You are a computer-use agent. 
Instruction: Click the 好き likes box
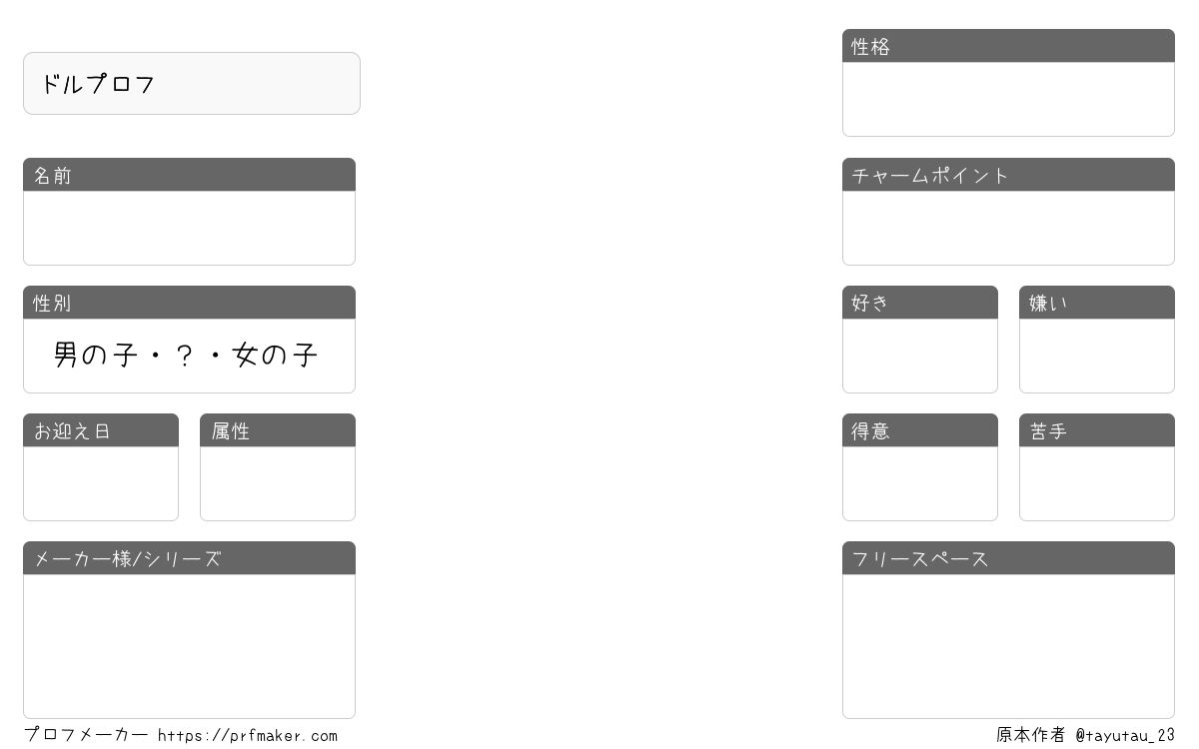click(920, 356)
